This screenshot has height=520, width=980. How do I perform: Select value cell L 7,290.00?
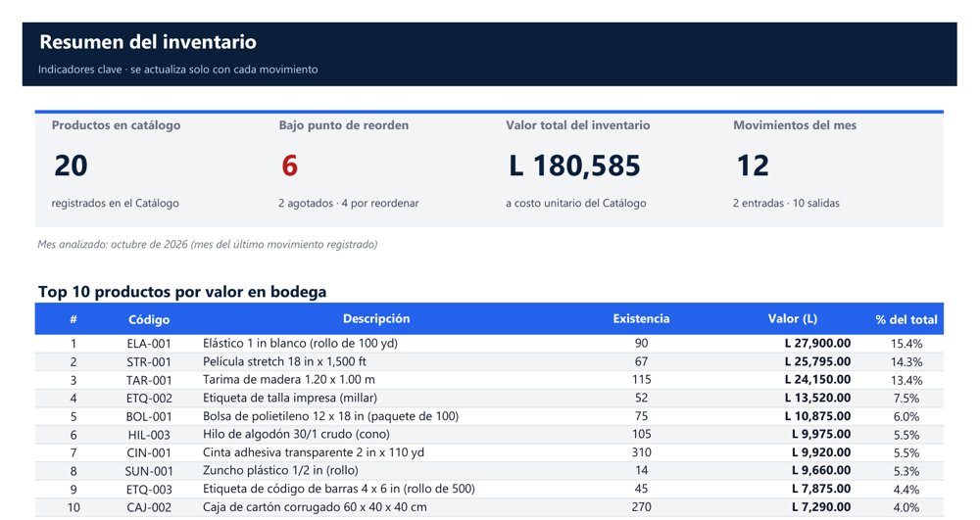click(821, 507)
